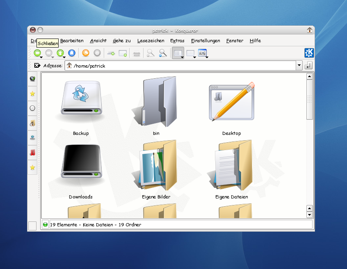Zoom in with magnifier plus icon
The height and width of the screenshot is (269, 347).
(x=151, y=53)
